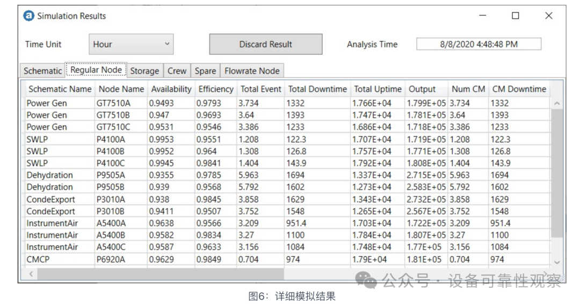Select node name GT7510C
This screenshot has width=580, height=304.
(113, 127)
